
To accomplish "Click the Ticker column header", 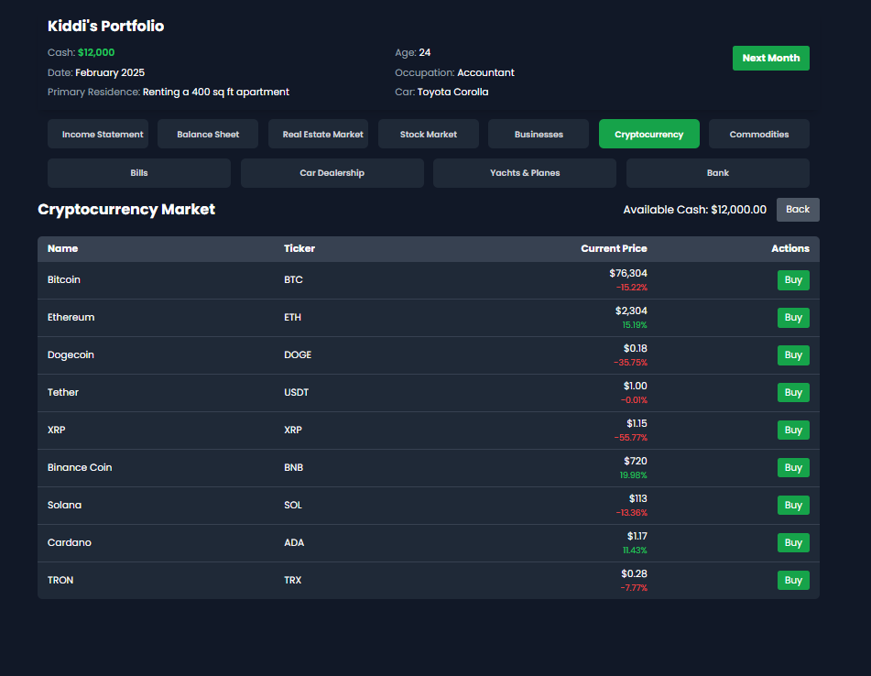I will (x=299, y=248).
